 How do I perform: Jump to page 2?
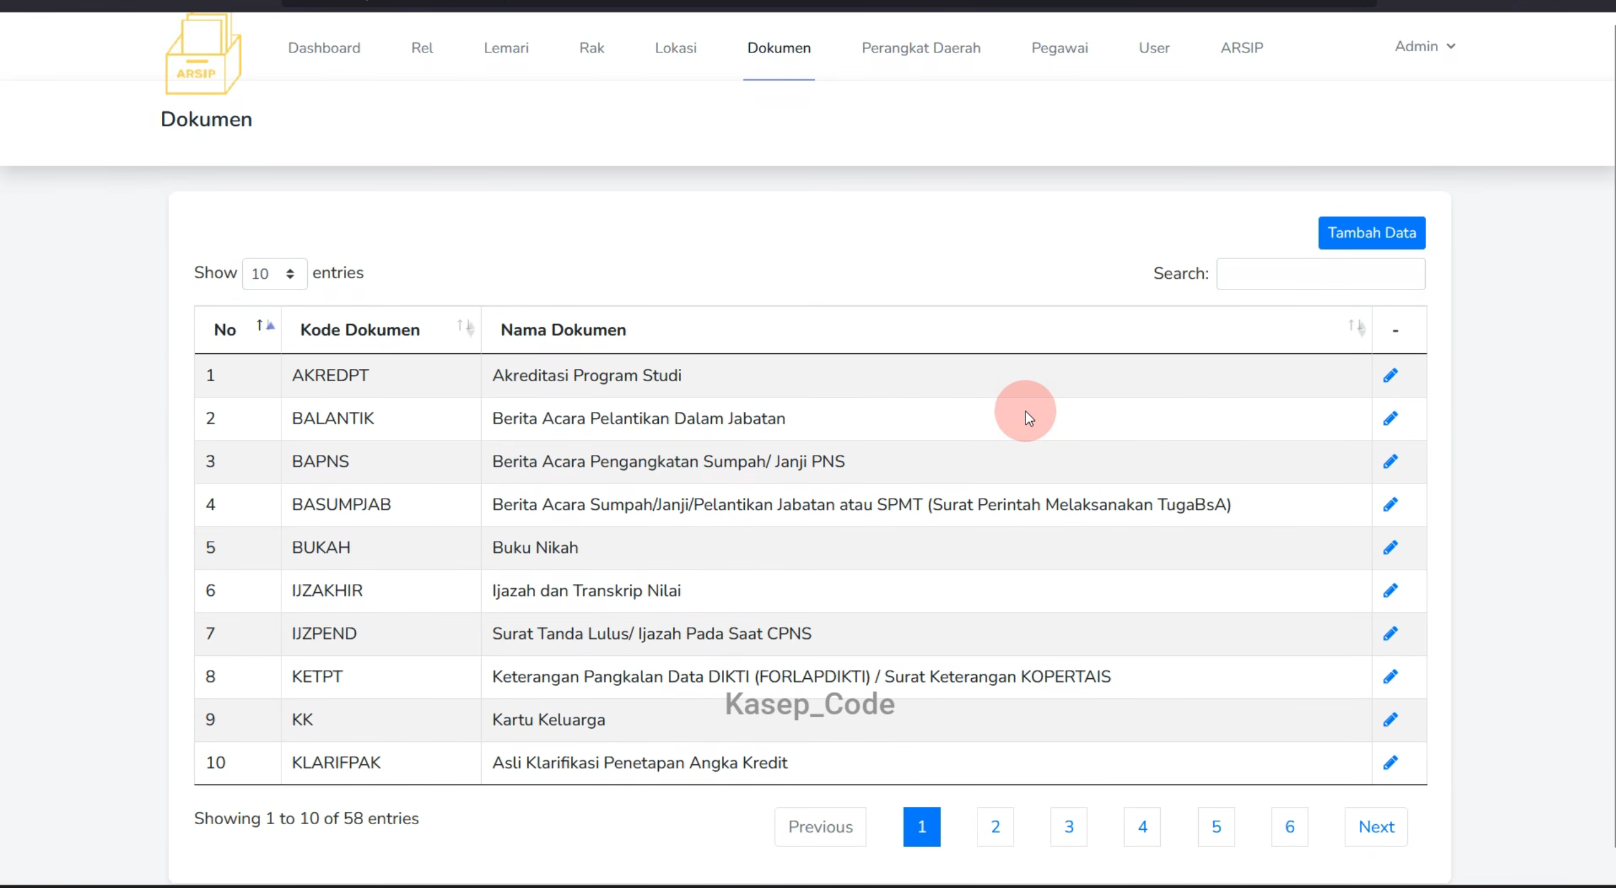click(x=995, y=827)
